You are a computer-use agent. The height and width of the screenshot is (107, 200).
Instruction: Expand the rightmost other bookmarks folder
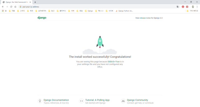(x=192, y=11)
